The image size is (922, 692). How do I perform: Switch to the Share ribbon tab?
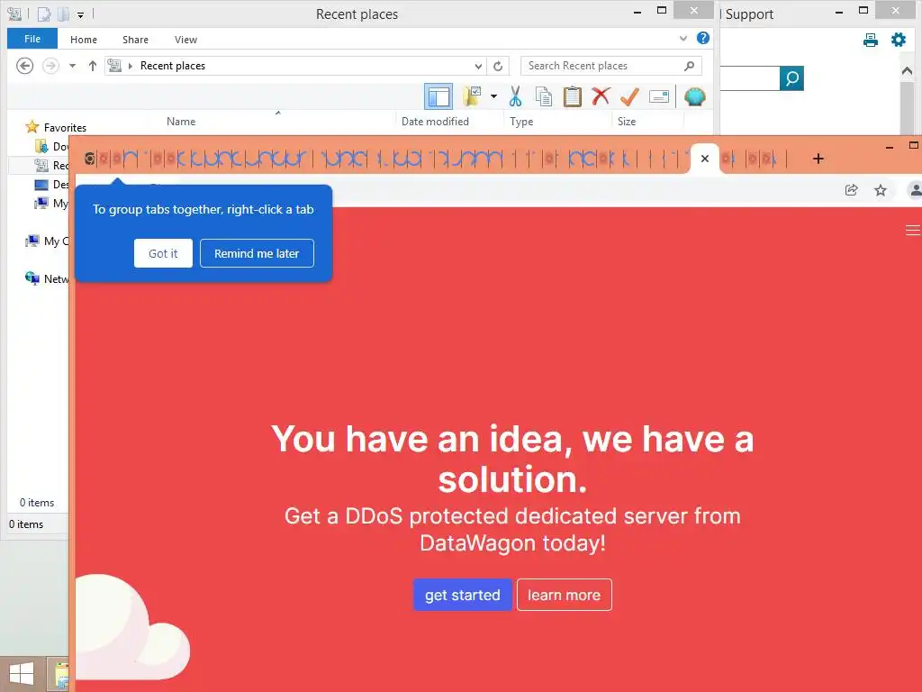click(135, 40)
